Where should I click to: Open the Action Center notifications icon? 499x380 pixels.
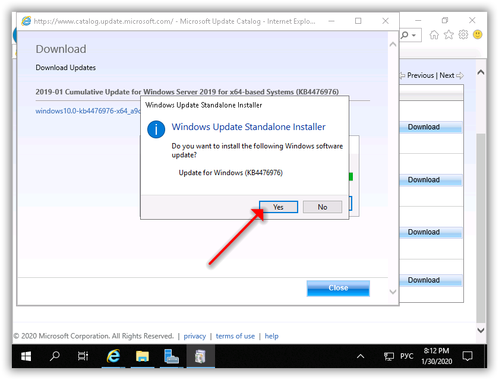click(467, 356)
